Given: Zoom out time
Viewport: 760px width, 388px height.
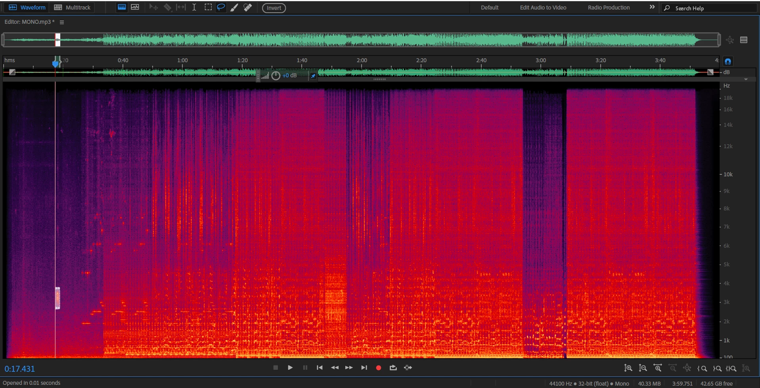Looking at the screenshot, I should tap(672, 368).
